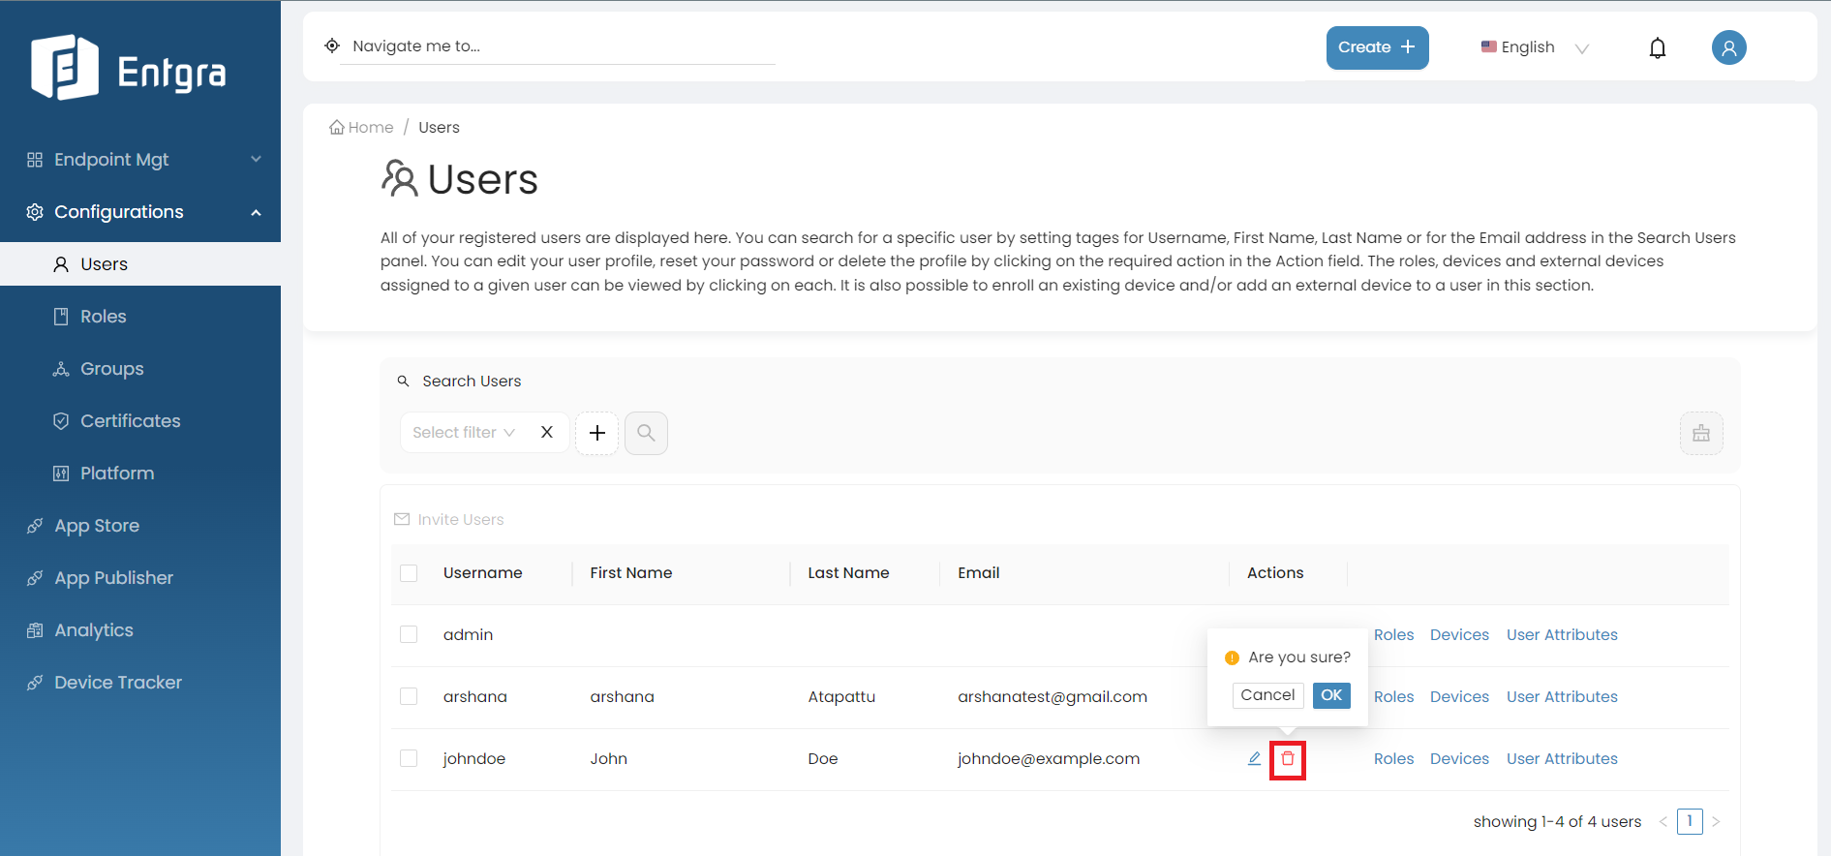The height and width of the screenshot is (856, 1831).
Task: Open the notifications bell
Action: point(1657,47)
